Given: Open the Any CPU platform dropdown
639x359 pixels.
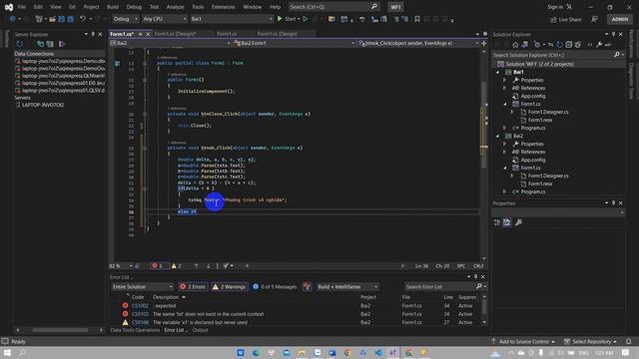Looking at the screenshot, I should tap(165, 19).
